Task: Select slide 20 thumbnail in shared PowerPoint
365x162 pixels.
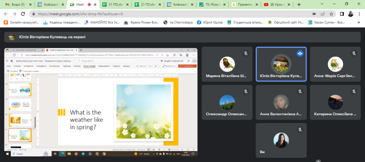Action: click(x=20, y=120)
